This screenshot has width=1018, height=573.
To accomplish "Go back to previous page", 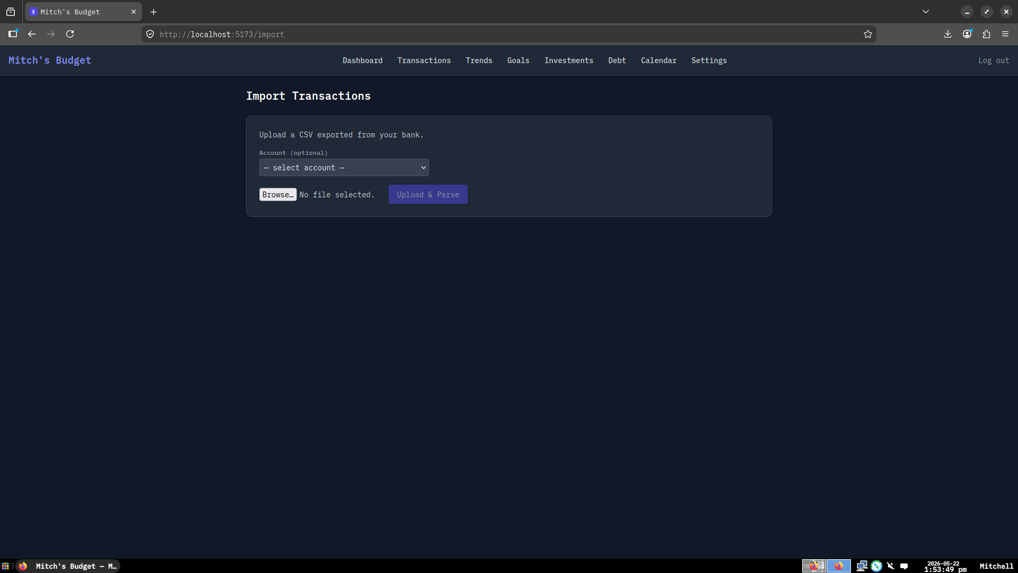I will point(32,34).
